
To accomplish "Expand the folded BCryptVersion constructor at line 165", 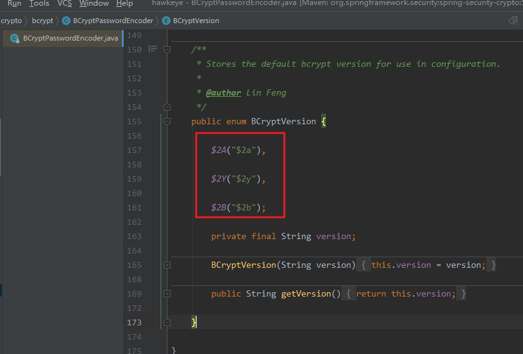I will pos(167,265).
